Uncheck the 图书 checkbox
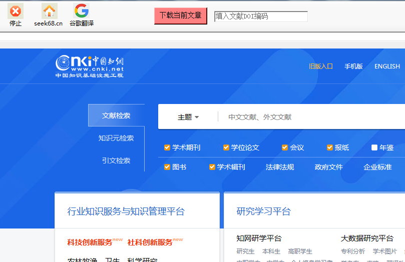 [167, 167]
